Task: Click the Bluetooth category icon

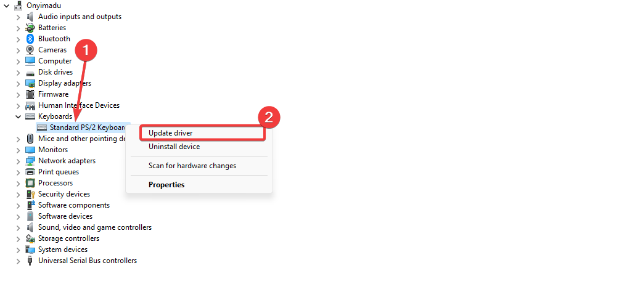Action: (30, 39)
